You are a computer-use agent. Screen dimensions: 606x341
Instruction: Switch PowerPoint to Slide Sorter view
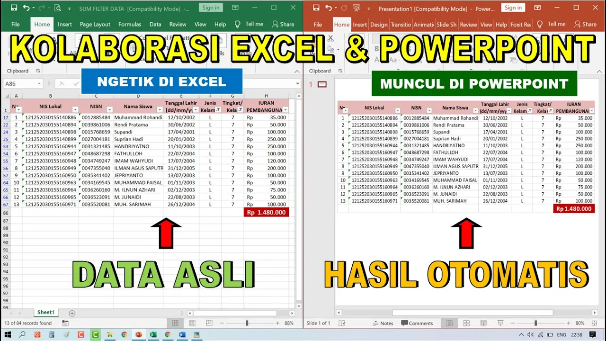[x=466, y=323]
